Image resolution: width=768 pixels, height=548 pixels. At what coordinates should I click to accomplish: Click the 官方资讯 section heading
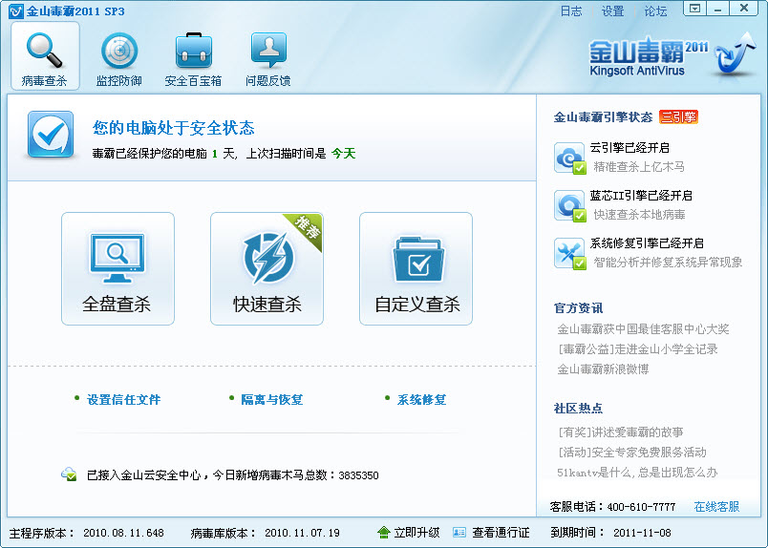click(578, 308)
